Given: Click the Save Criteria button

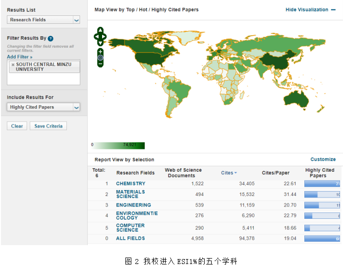Looking at the screenshot, I should 49,126.
